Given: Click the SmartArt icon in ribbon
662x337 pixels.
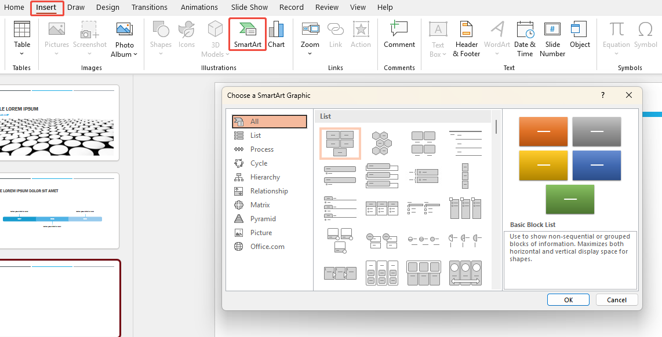Looking at the screenshot, I should coord(248,34).
